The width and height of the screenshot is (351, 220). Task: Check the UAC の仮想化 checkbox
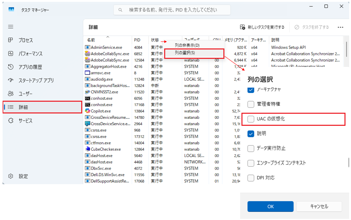point(251,119)
